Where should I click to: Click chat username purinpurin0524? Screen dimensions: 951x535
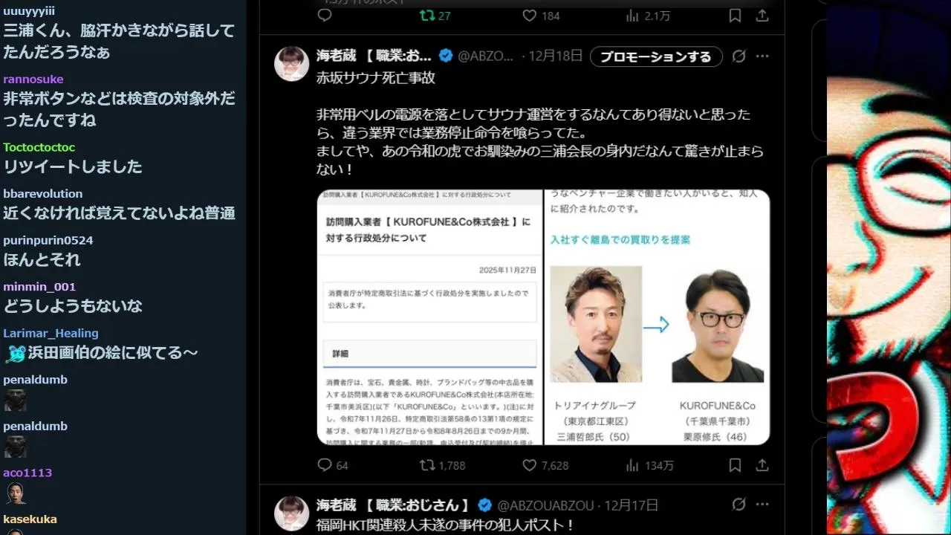48,240
